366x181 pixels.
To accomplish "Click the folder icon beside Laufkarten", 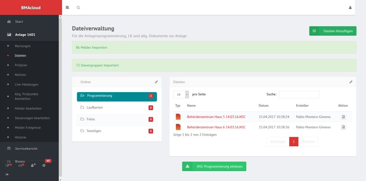I will tap(82, 108).
